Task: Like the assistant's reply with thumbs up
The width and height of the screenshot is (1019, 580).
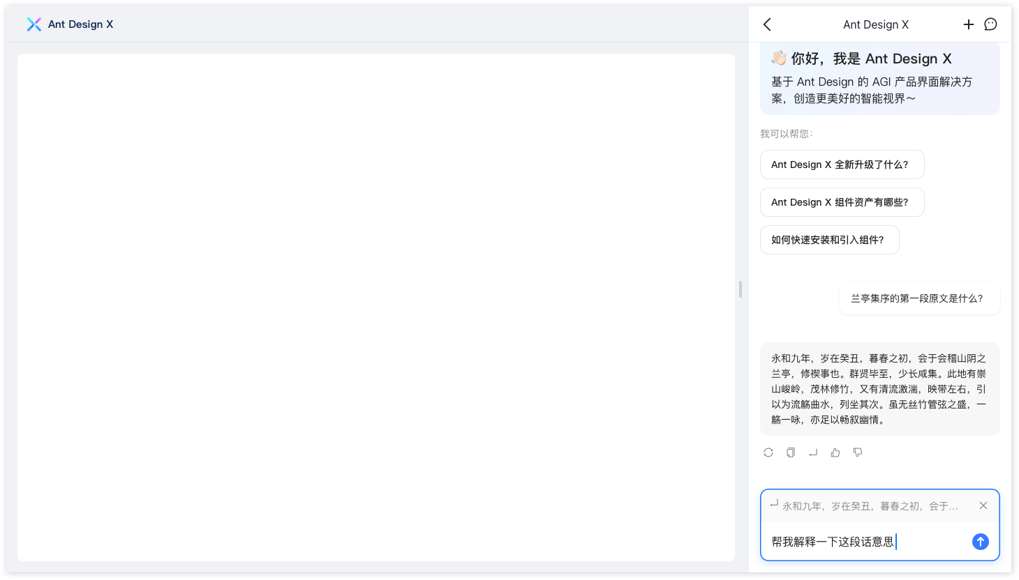Action: point(835,452)
